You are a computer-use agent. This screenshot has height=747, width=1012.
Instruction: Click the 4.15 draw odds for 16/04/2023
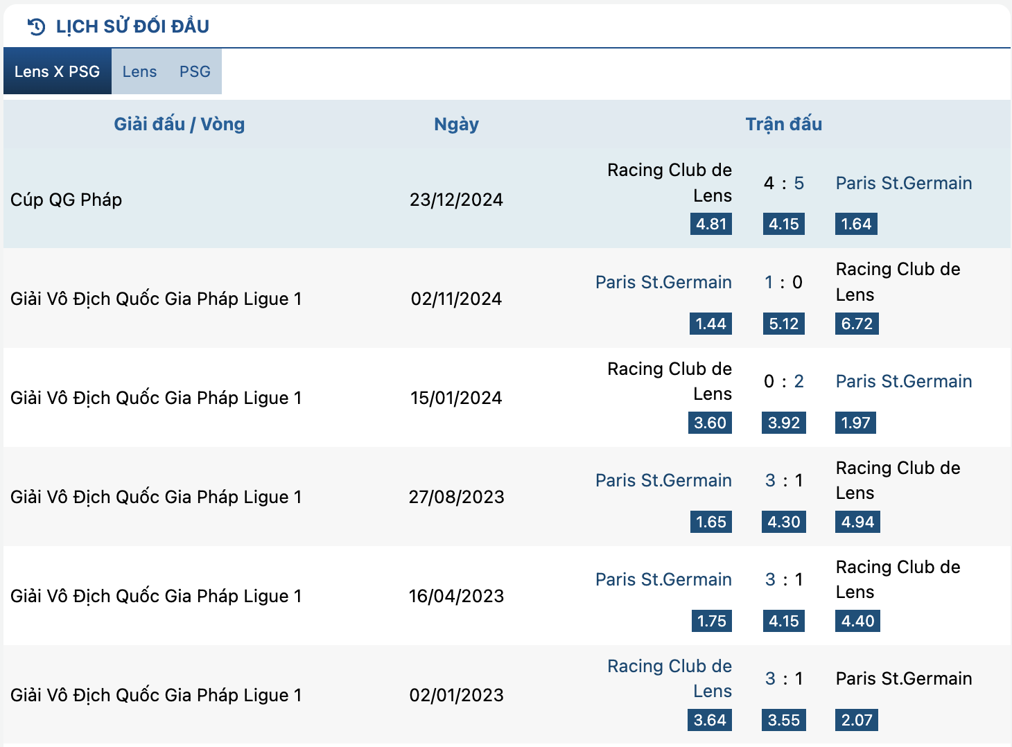coord(784,621)
